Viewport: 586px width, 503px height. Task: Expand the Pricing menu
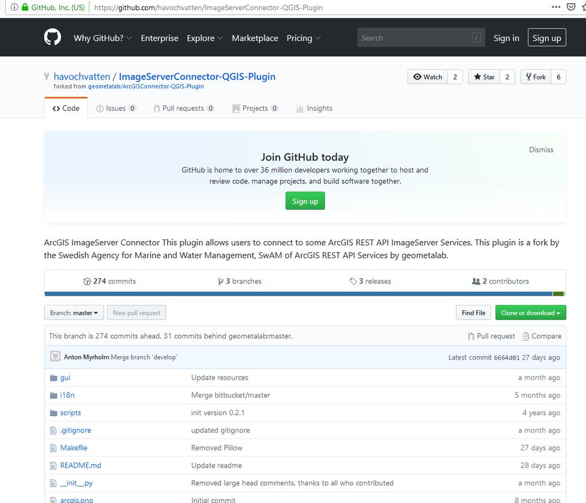[303, 38]
